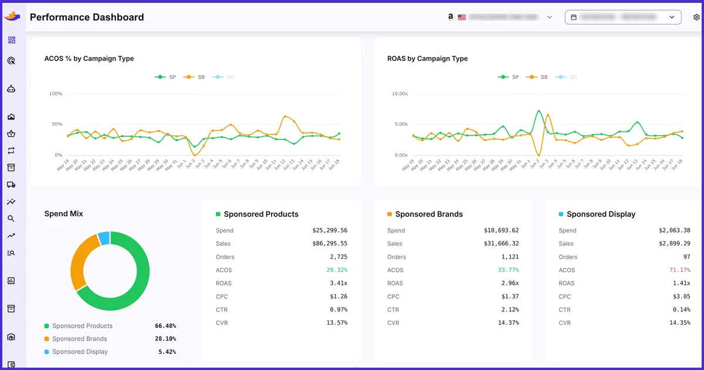Select the repeat arrows icon in sidebar
The width and height of the screenshot is (704, 370).
point(11,151)
